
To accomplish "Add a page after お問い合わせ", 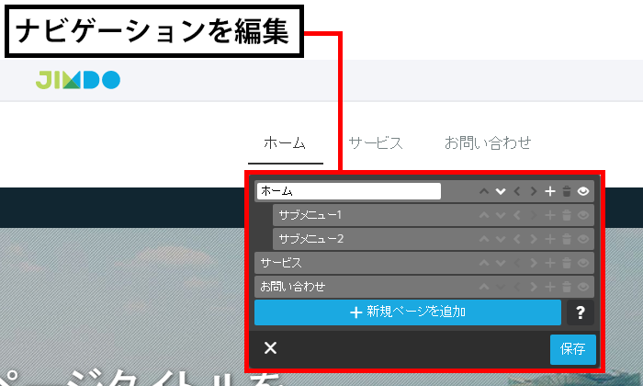I will tap(550, 287).
